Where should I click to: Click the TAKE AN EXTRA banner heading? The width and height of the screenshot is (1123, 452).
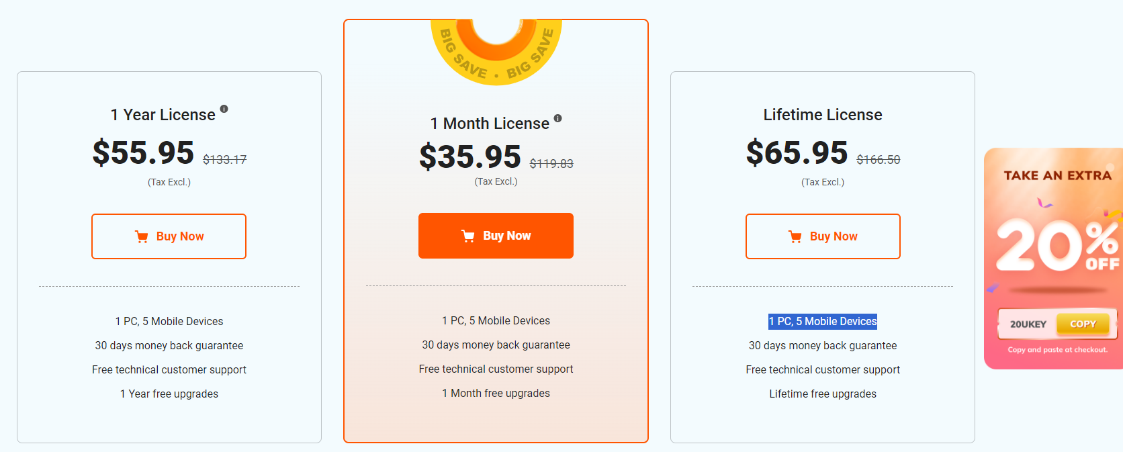click(x=1057, y=176)
